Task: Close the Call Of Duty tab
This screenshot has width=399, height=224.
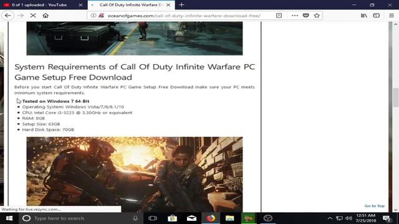Action: [168, 5]
